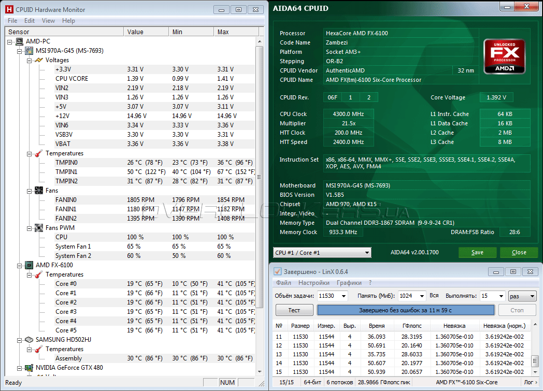Viewport: 543px width, 391px height.
Task: Open the View menu in Hardware Monitor
Action: coord(48,21)
